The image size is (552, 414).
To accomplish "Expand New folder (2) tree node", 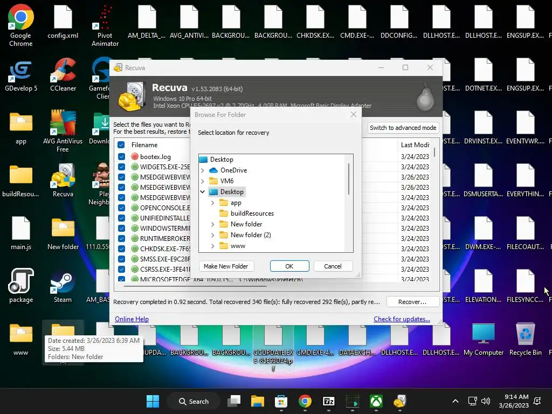I will [x=212, y=235].
